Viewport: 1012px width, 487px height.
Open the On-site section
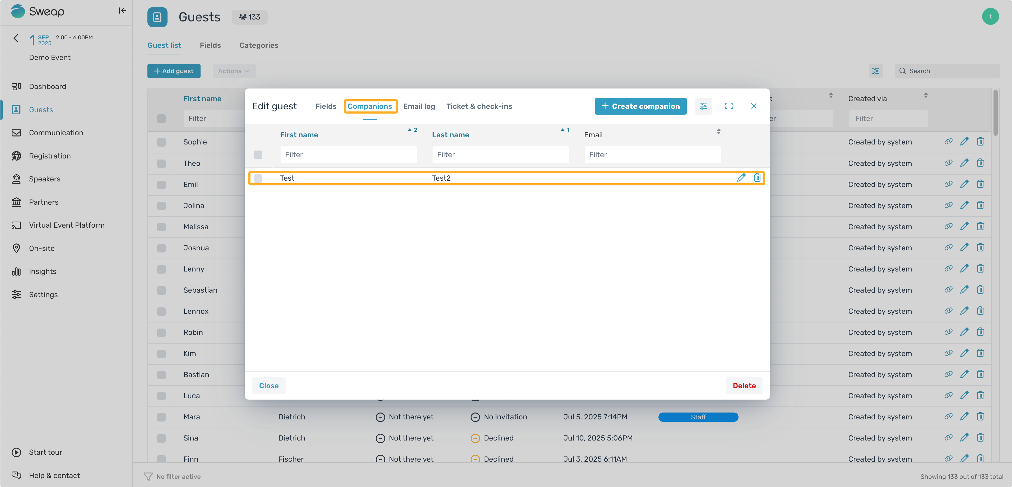[42, 248]
